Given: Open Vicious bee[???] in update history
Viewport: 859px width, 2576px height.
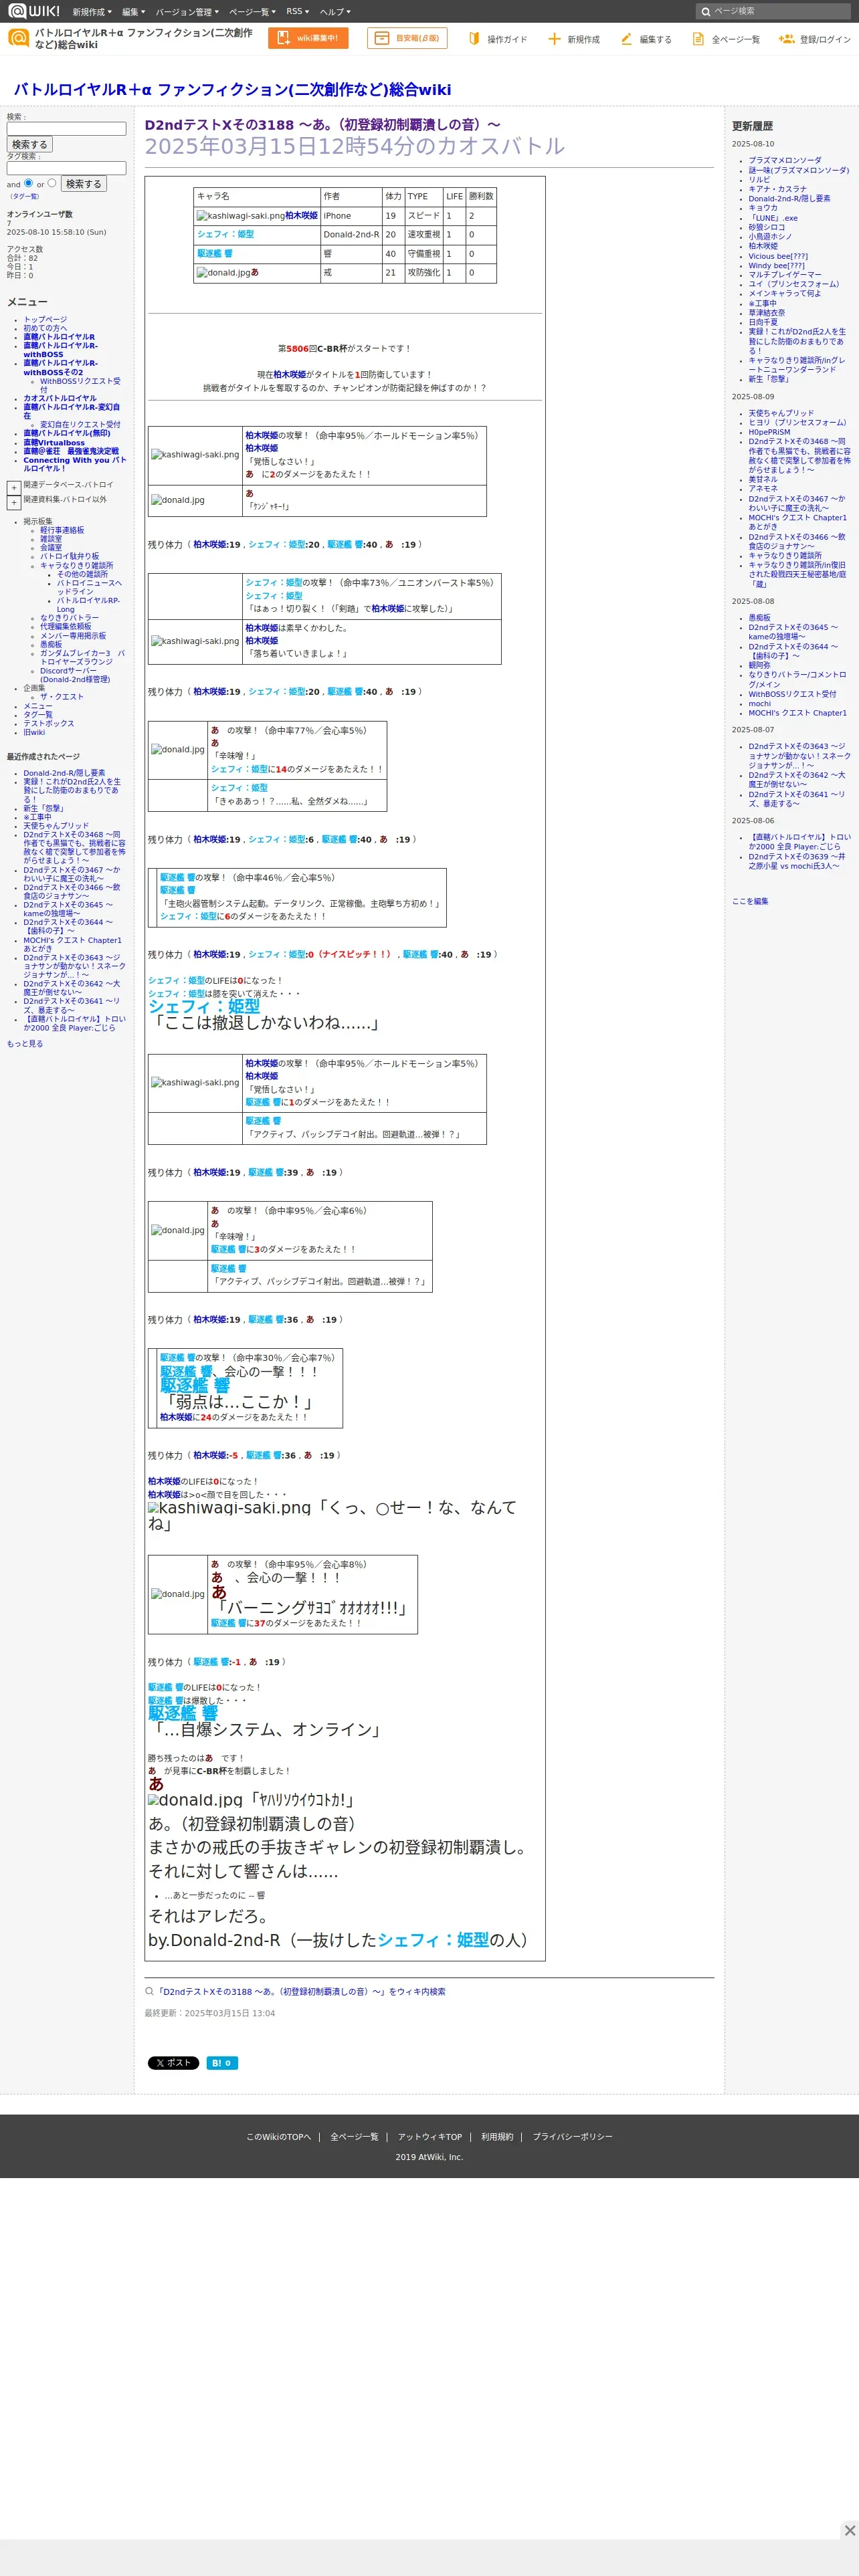Looking at the screenshot, I should pos(778,256).
